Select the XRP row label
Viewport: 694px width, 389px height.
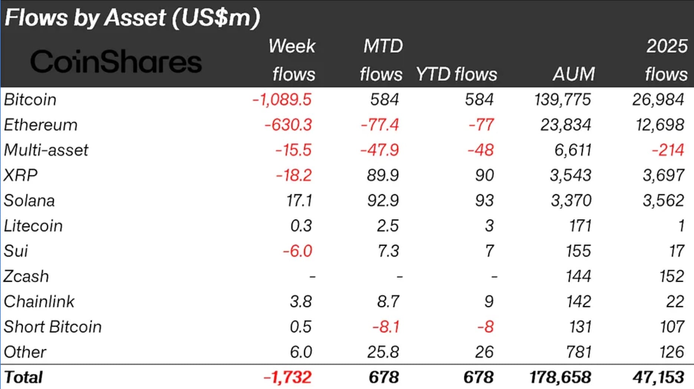click(x=21, y=176)
